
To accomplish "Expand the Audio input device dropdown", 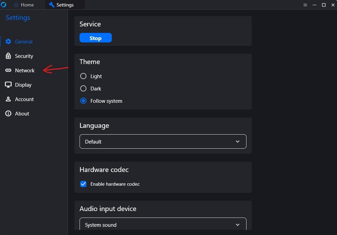I will click(163, 225).
